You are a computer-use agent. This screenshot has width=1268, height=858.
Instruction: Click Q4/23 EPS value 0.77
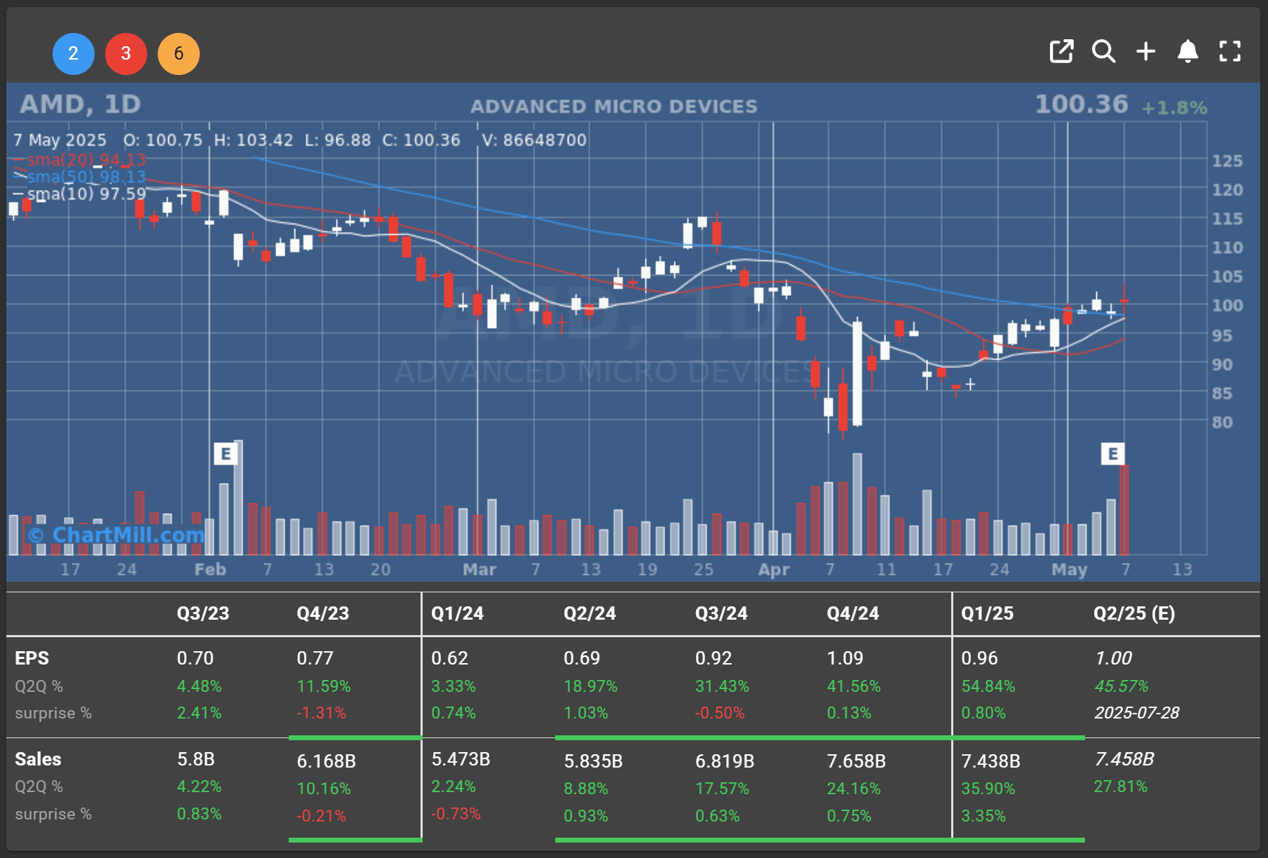315,658
